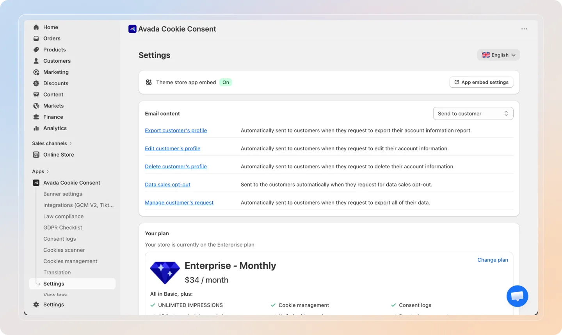Image resolution: width=562 pixels, height=335 pixels.
Task: Open GDPR Checklist submenu item
Action: coord(62,227)
